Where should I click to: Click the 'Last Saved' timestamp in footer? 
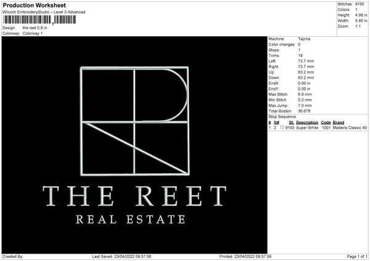(121, 256)
